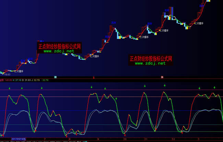
Task: Click the 16.63 low price label
Action: coord(7,74)
